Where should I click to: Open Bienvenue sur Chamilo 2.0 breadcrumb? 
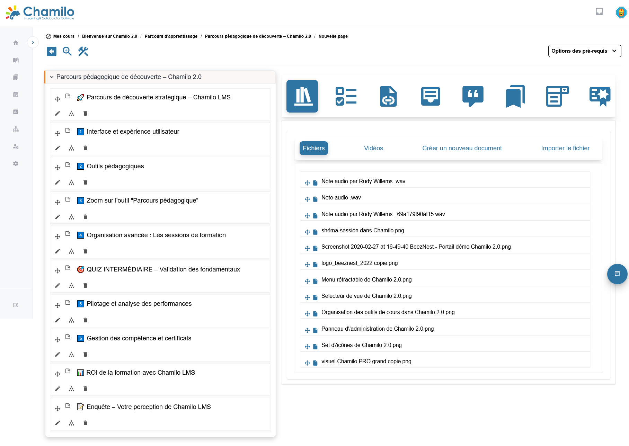coord(109,36)
